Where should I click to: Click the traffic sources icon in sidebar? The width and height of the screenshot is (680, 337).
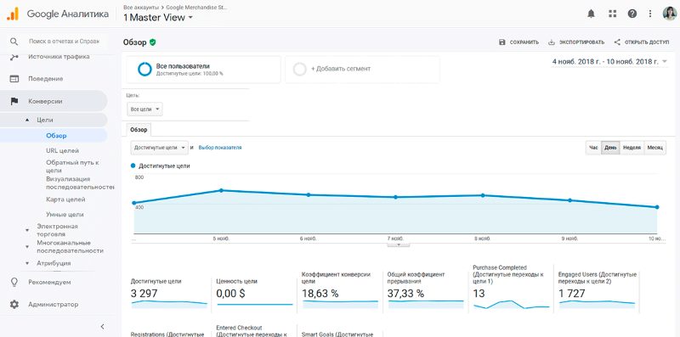coord(14,57)
